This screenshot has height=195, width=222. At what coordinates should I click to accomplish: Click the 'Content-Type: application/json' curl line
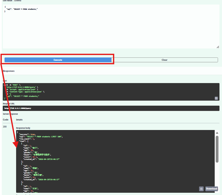25,92
